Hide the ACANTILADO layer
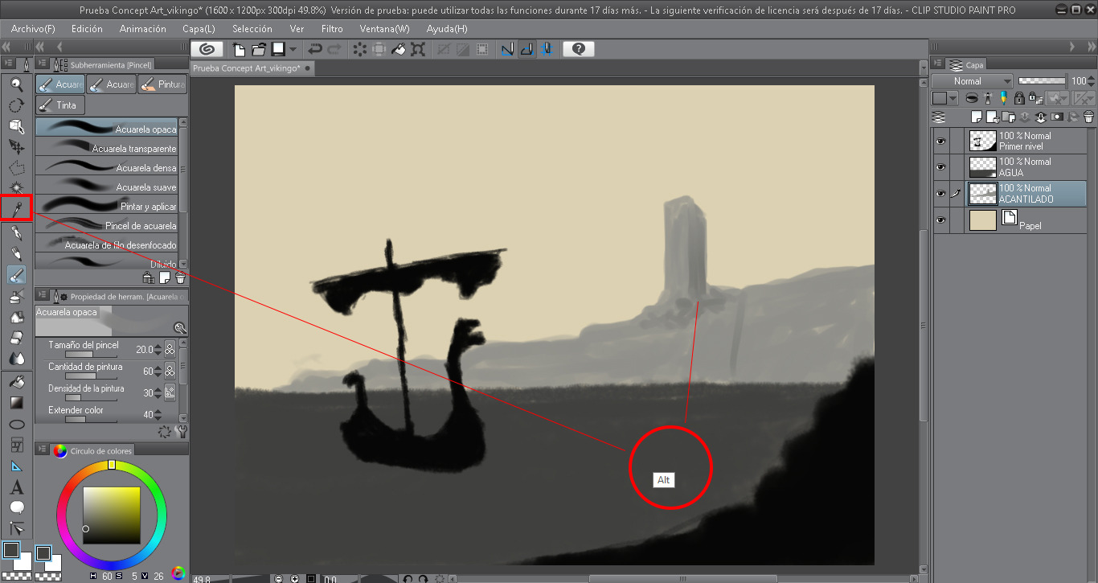This screenshot has height=583, width=1098. 940,194
